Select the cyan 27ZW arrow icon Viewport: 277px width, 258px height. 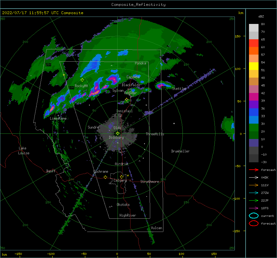(254, 193)
